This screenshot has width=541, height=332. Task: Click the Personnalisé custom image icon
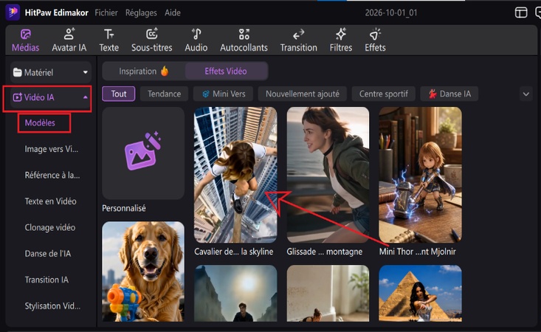pos(142,151)
